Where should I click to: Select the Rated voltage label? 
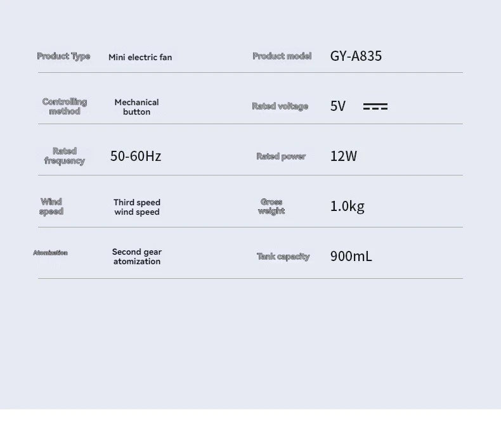click(280, 106)
